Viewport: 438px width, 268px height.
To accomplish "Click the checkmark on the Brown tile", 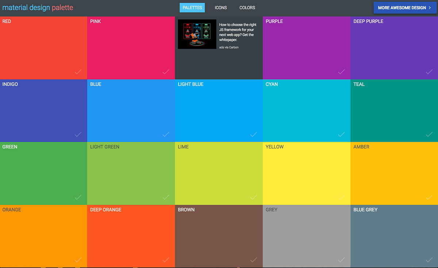I will click(x=253, y=260).
